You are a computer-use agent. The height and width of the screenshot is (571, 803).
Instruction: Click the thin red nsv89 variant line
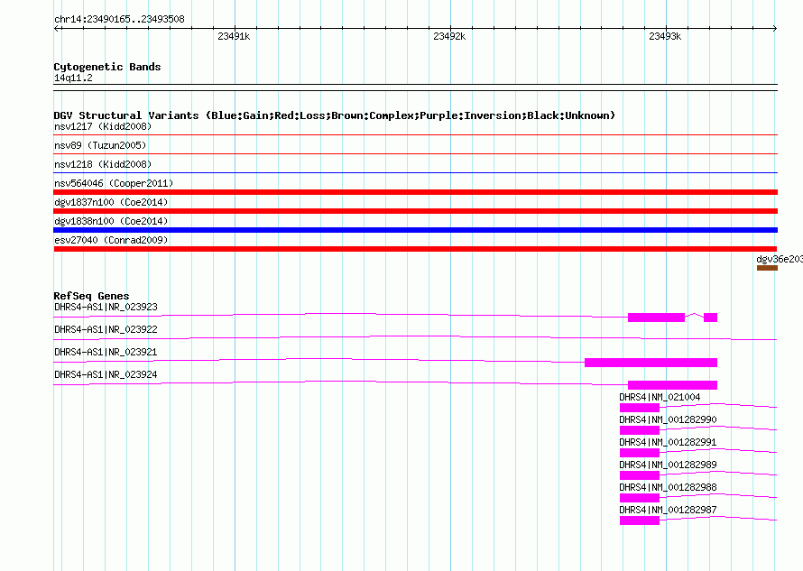pos(415,153)
